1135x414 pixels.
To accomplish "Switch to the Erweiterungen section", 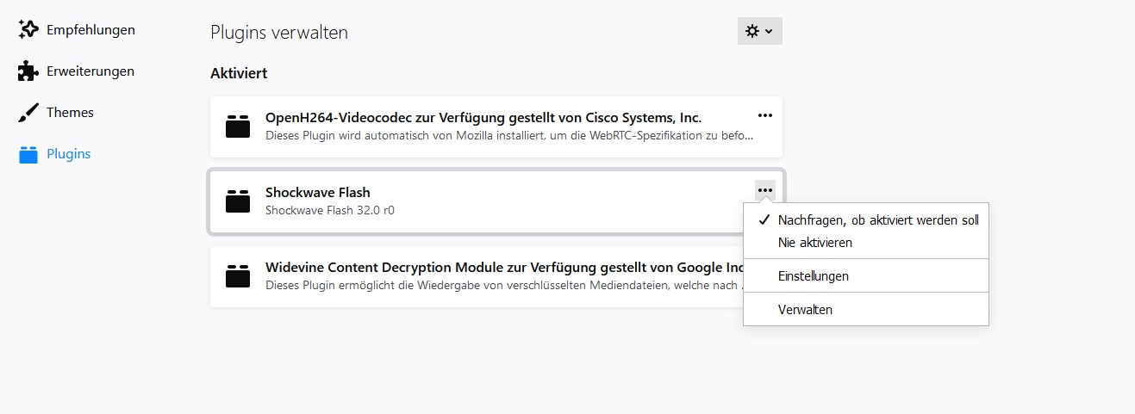I will point(90,71).
